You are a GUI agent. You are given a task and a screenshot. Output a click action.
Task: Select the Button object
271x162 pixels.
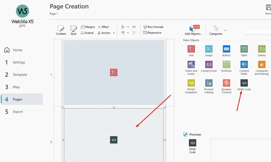click(x=226, y=51)
